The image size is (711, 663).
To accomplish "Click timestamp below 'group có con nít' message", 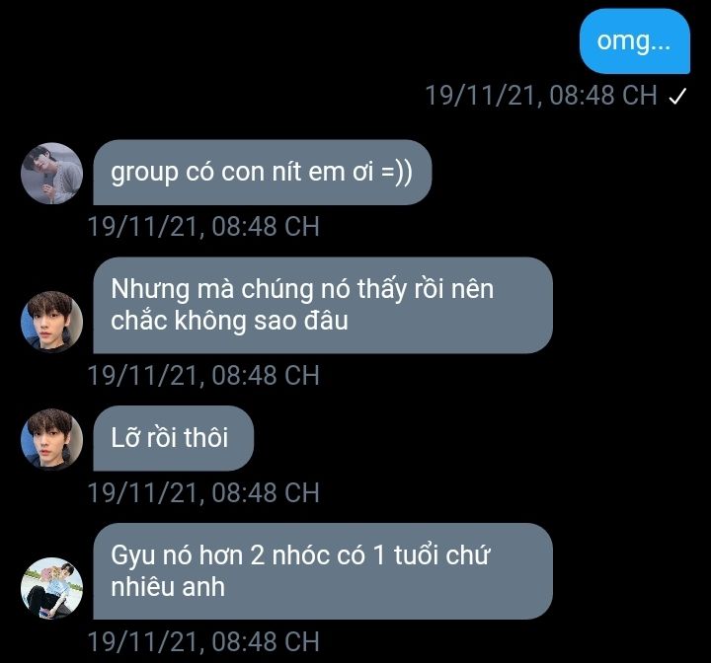I will [203, 226].
